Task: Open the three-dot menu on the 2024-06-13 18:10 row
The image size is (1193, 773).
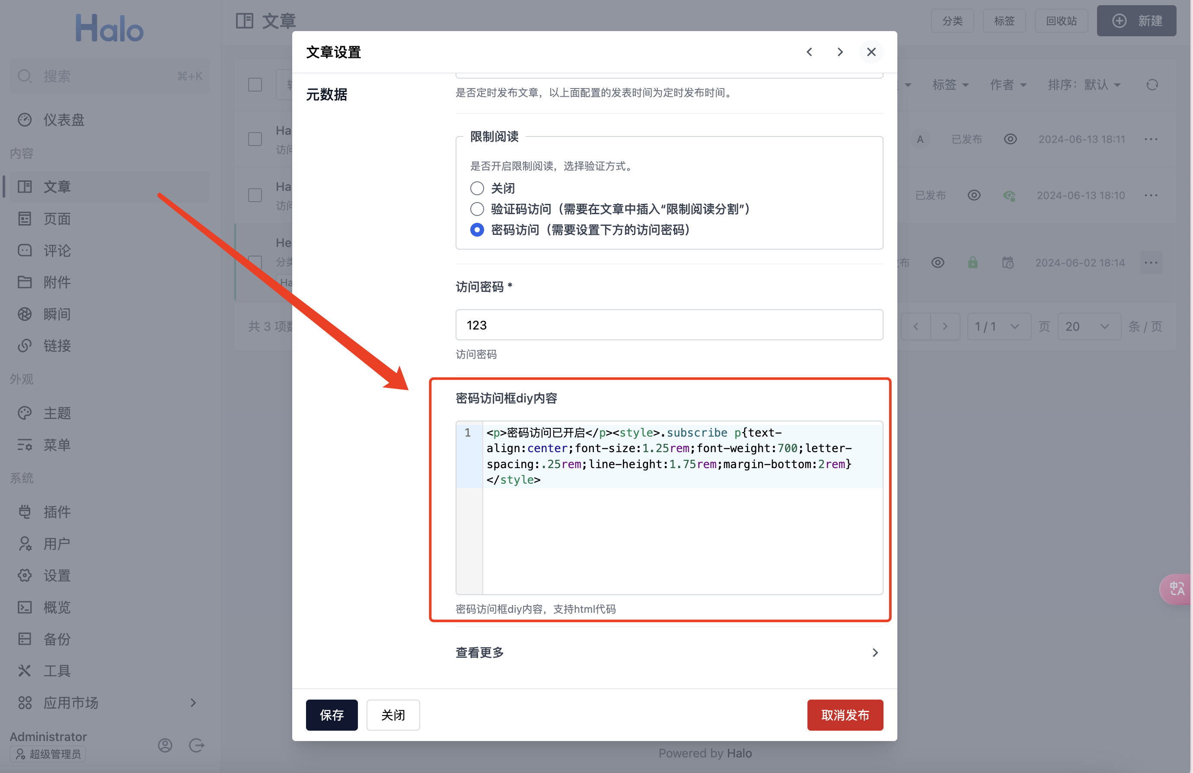Action: coord(1152,195)
